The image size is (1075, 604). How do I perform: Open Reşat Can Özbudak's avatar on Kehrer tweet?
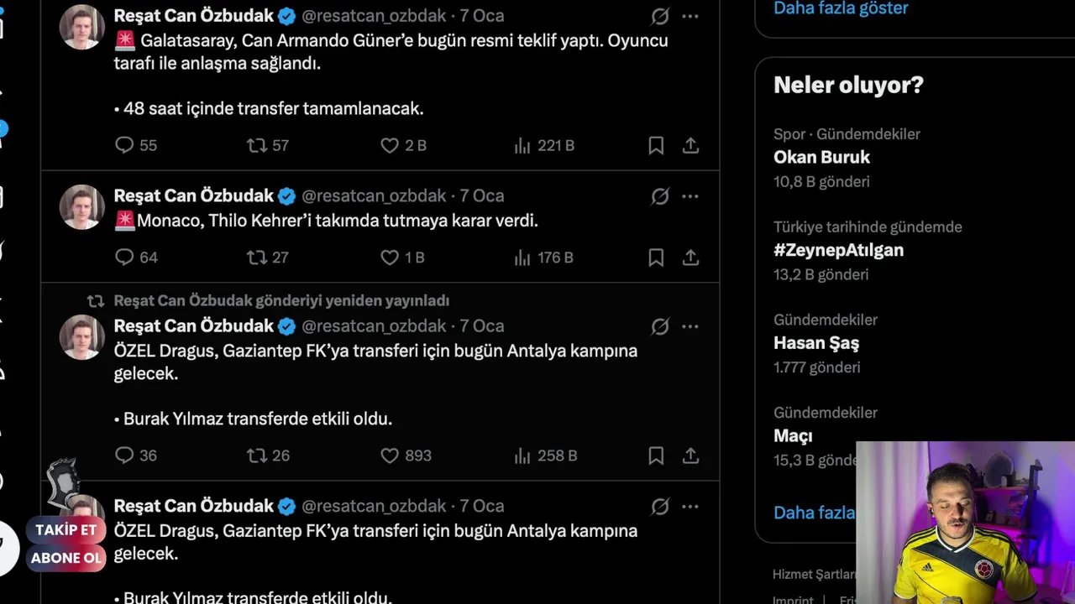[x=81, y=207]
